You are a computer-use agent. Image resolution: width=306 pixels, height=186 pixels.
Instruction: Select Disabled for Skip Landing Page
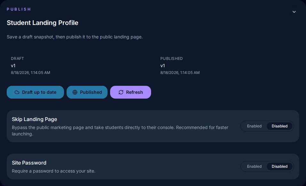279,126
